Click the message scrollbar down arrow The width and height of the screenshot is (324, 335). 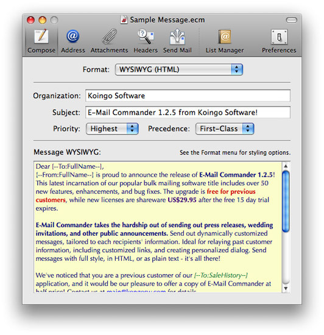pos(286,288)
